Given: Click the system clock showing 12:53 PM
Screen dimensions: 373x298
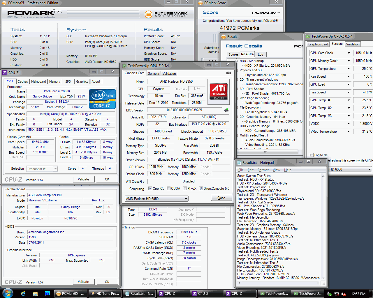Looking at the screenshot, I should [x=358, y=294].
